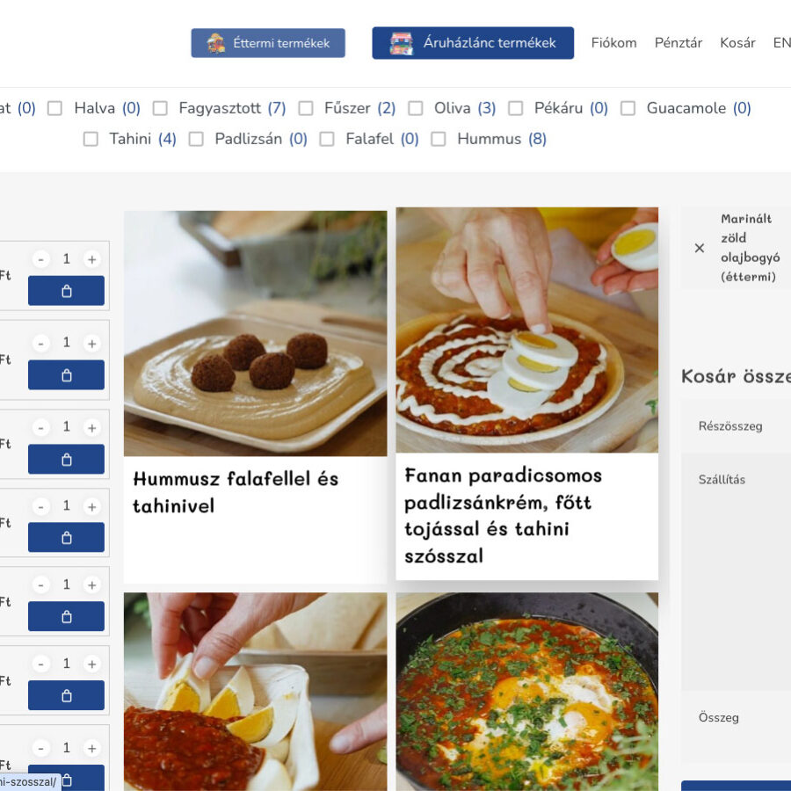Screen dimensions: 791x791
Task: Open the Pénztár checkout page
Action: [678, 43]
